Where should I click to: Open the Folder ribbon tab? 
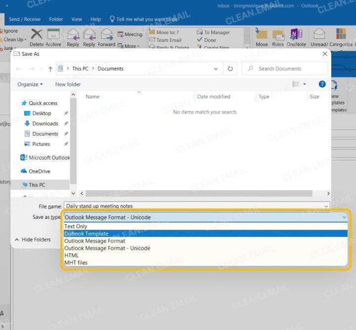coord(56,19)
